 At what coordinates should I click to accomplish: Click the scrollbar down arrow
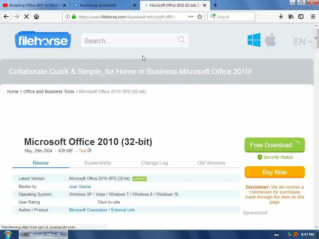tap(316, 227)
